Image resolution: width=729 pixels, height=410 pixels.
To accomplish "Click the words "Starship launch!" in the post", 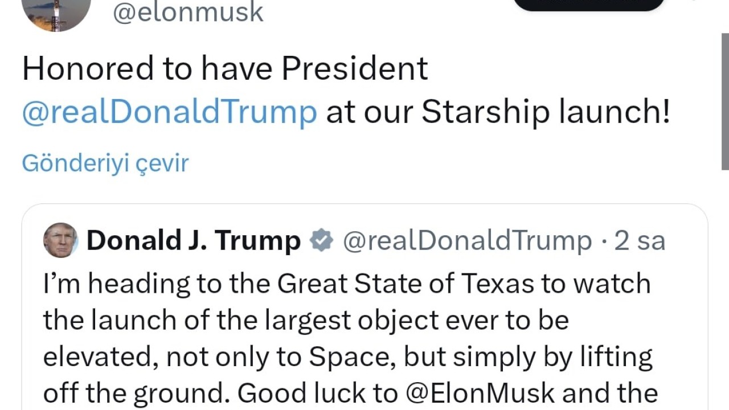I will tap(546, 112).
